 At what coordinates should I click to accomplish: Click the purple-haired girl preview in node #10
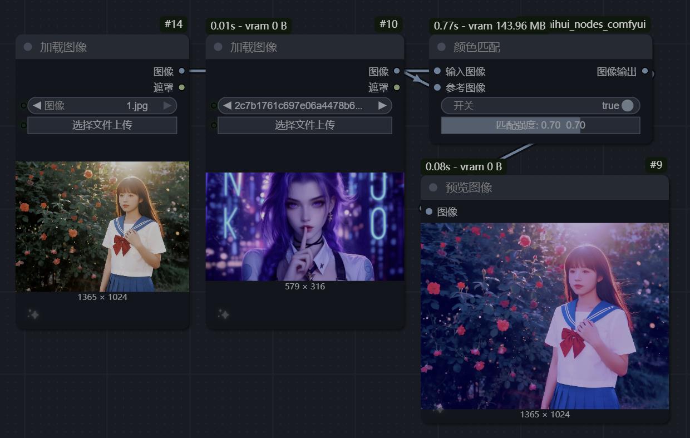click(x=305, y=227)
